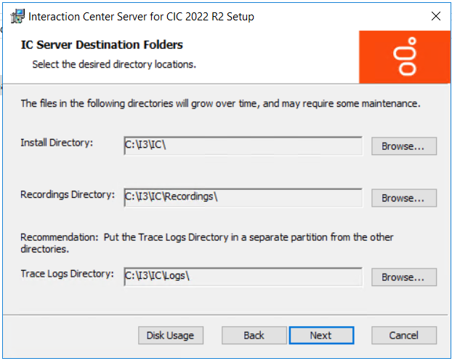The height and width of the screenshot is (361, 452).
Task: Cancel the Interaction Center Server setup
Action: point(404,336)
